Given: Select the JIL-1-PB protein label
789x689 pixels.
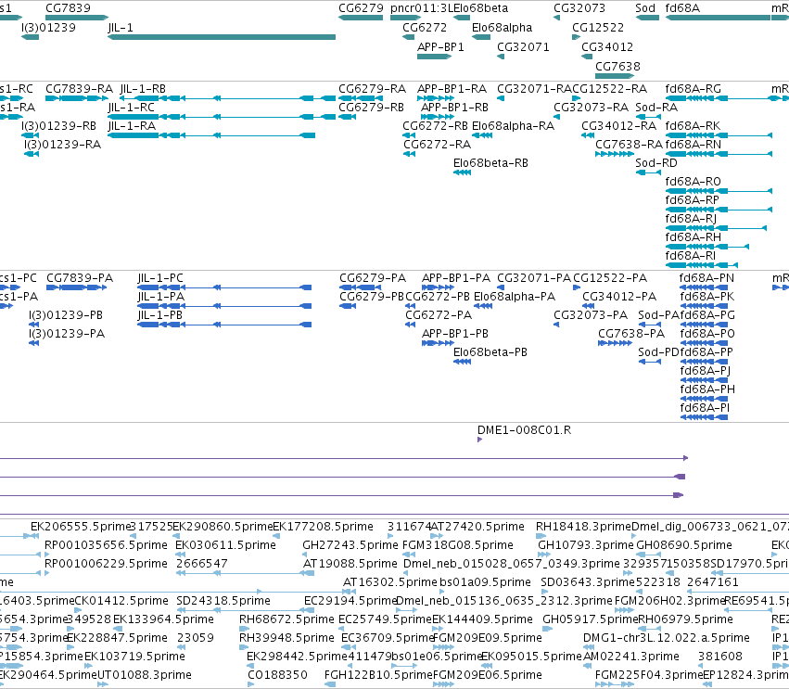Looking at the screenshot, I should 160,315.
